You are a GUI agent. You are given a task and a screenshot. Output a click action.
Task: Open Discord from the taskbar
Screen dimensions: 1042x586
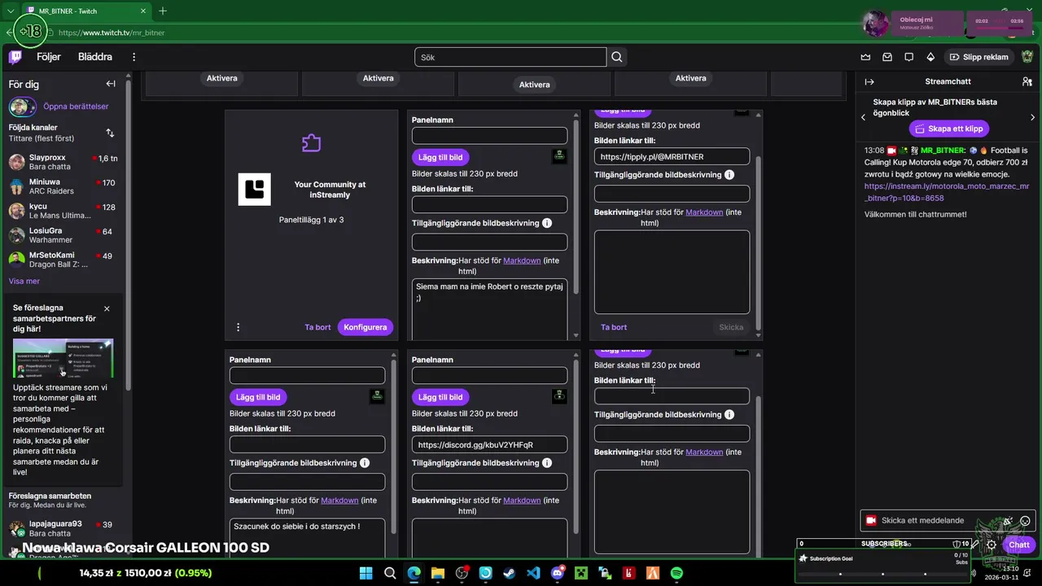(557, 573)
